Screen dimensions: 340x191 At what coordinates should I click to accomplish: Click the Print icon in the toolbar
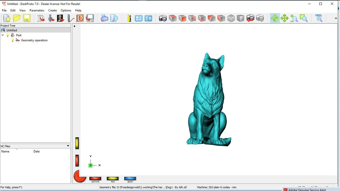(105, 18)
